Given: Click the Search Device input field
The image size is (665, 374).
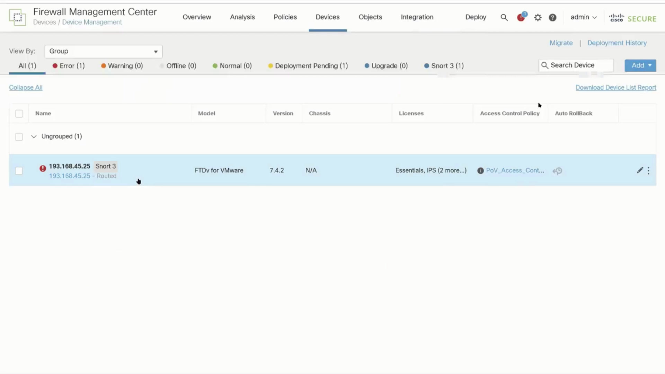Looking at the screenshot, I should 576,65.
